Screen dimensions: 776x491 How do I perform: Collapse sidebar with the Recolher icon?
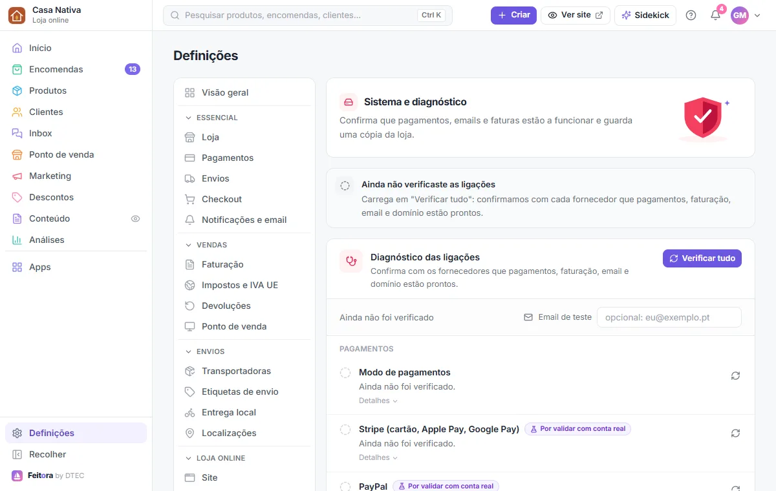[17, 454]
